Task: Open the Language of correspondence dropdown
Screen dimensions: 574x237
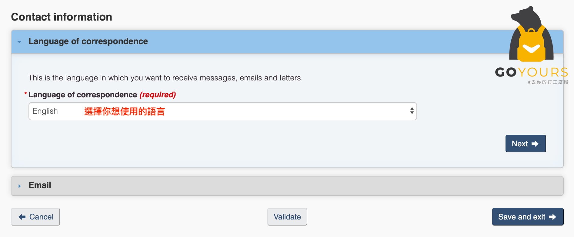Action: 223,111
